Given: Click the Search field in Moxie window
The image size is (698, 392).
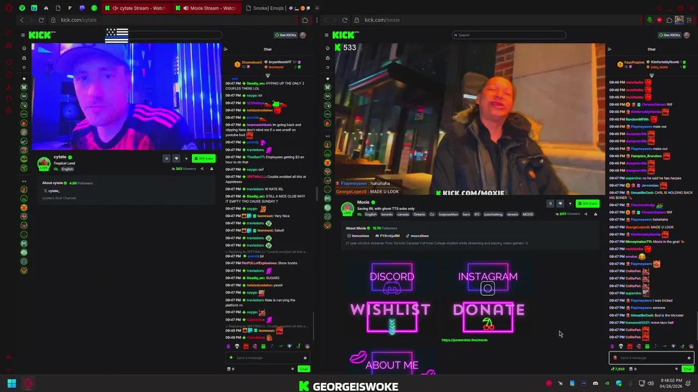Looking at the screenshot, I should 509,35.
